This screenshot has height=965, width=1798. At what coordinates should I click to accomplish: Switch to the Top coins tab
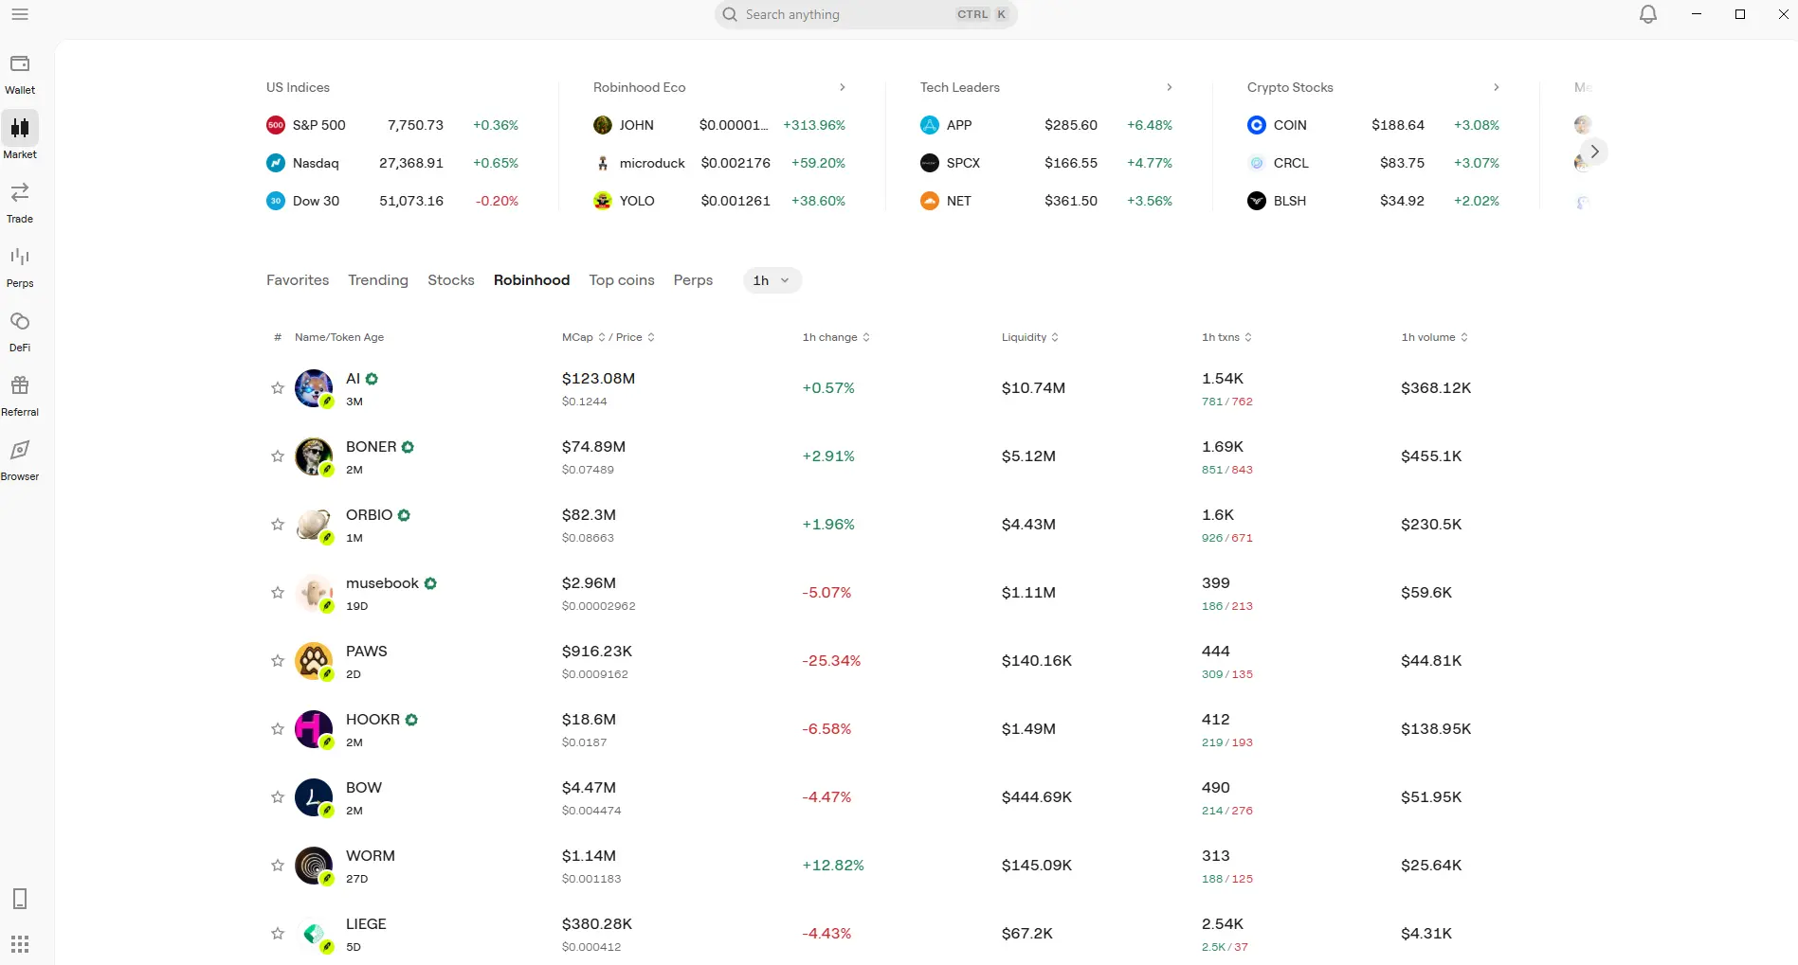(x=622, y=280)
